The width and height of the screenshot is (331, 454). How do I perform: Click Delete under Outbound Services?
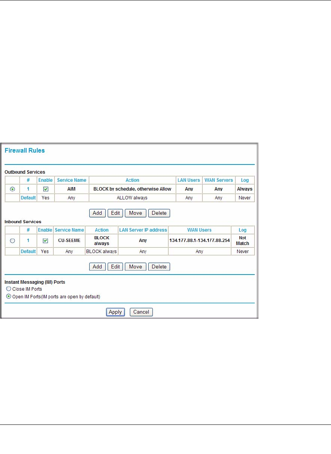click(159, 213)
